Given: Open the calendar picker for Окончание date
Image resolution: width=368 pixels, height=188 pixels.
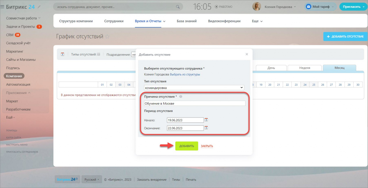Looking at the screenshot, I should pos(206,128).
